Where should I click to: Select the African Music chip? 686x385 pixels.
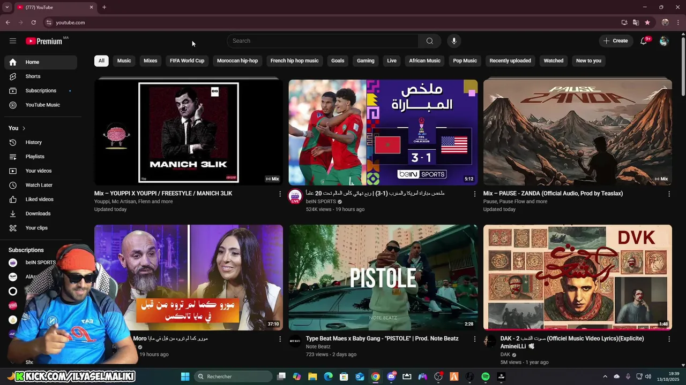[424, 60]
